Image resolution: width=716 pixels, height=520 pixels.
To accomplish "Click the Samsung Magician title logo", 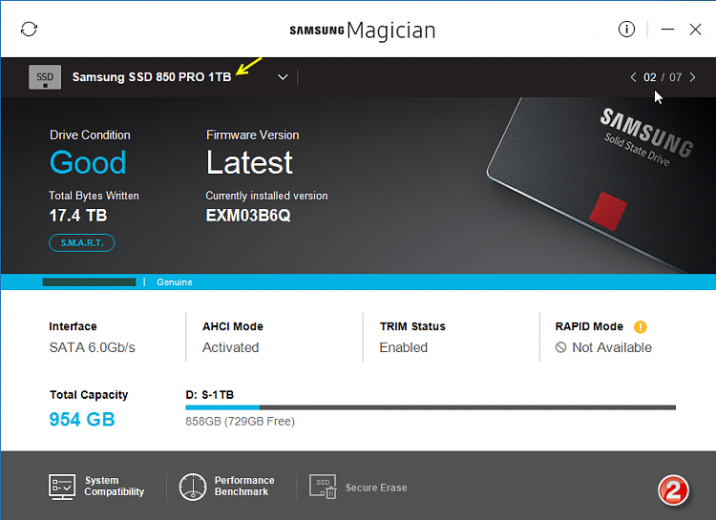I will pyautogui.click(x=363, y=31).
